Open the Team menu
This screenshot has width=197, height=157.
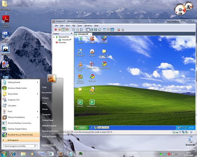coord(80,26)
